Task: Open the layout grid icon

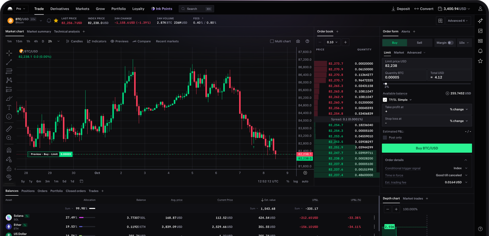Action: [x=440, y=21]
